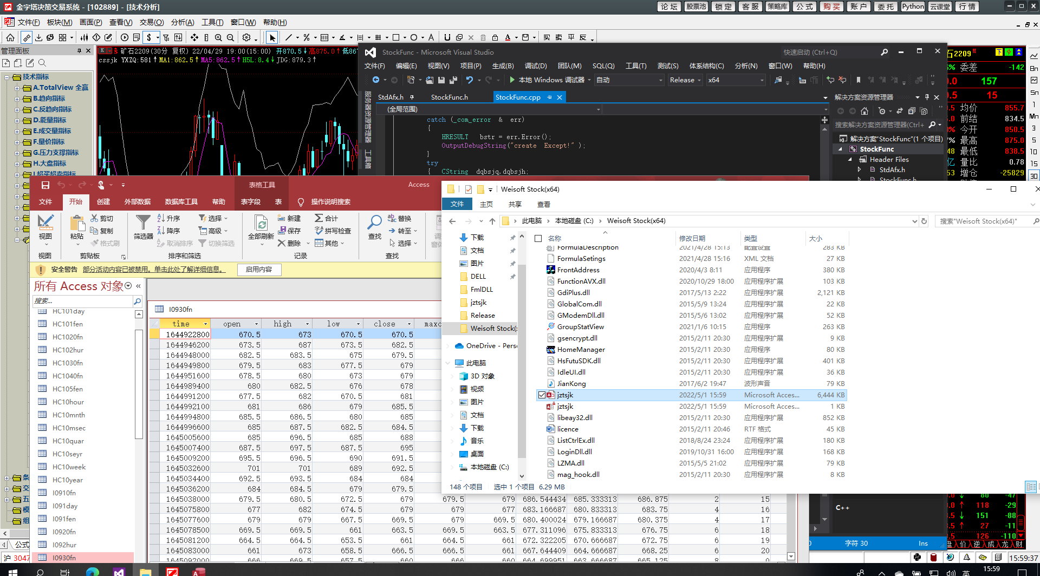This screenshot has height=576, width=1040.
Task: Click Totals (合计) sigma in Access ribbon
Action: coord(326,218)
